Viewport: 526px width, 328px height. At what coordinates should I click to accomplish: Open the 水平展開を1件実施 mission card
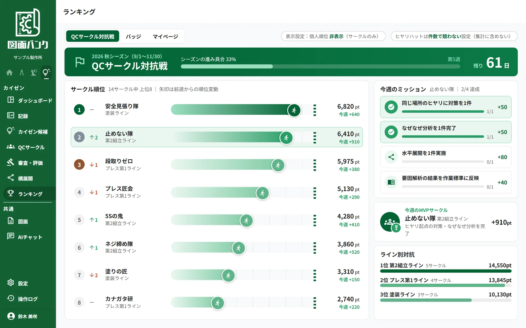tap(446, 157)
